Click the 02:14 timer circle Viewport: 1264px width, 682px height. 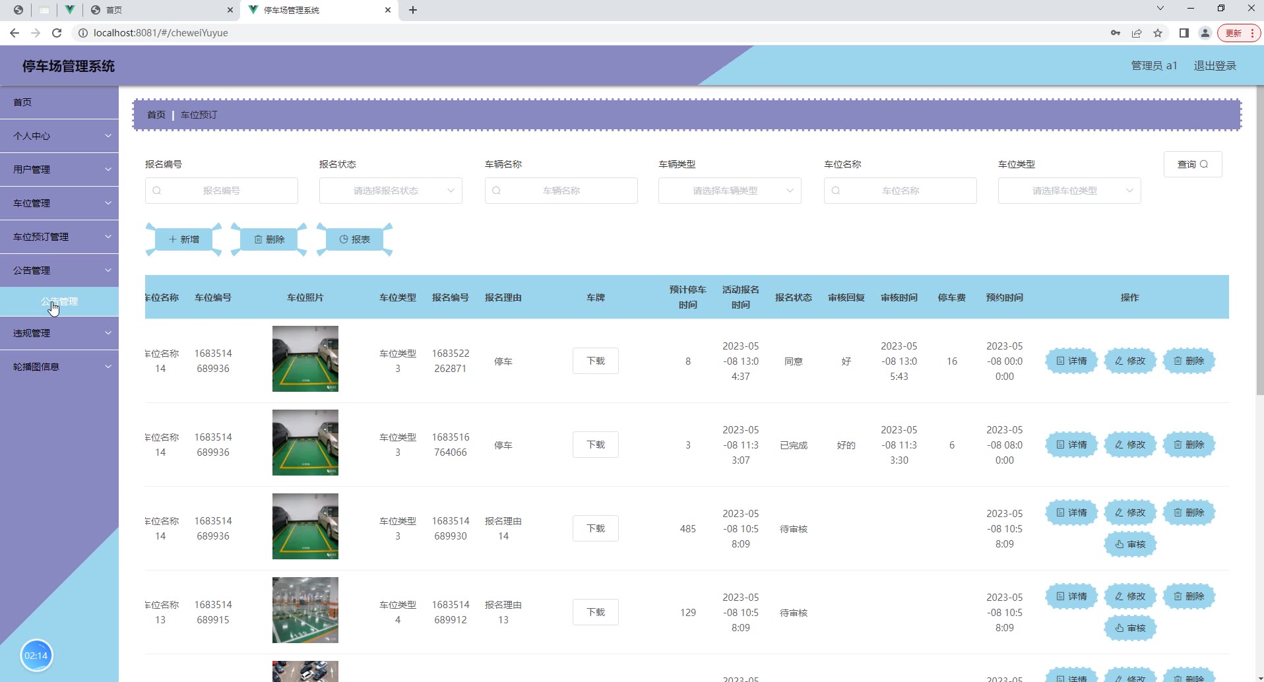pos(36,656)
